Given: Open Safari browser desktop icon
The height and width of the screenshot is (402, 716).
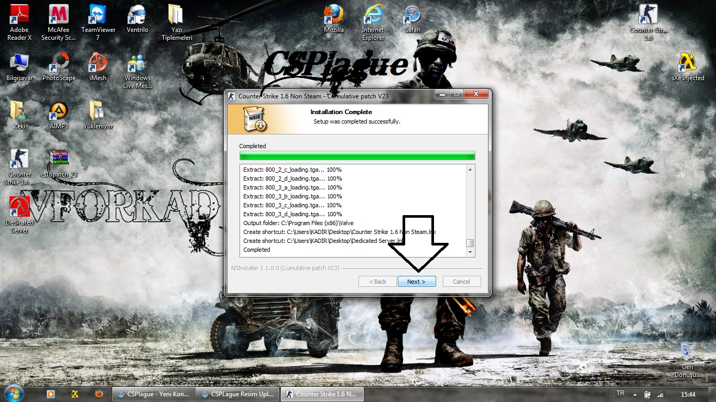Looking at the screenshot, I should [413, 15].
